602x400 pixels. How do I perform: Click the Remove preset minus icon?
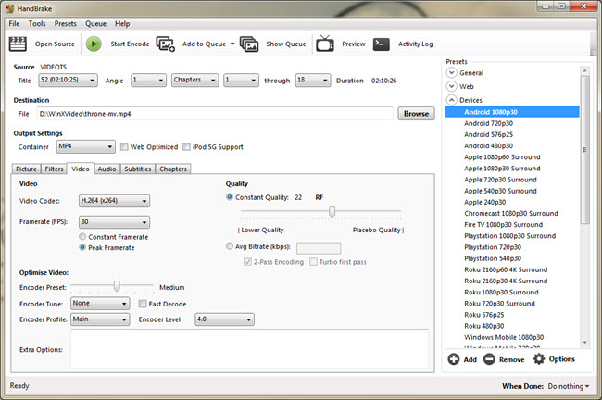tap(489, 359)
